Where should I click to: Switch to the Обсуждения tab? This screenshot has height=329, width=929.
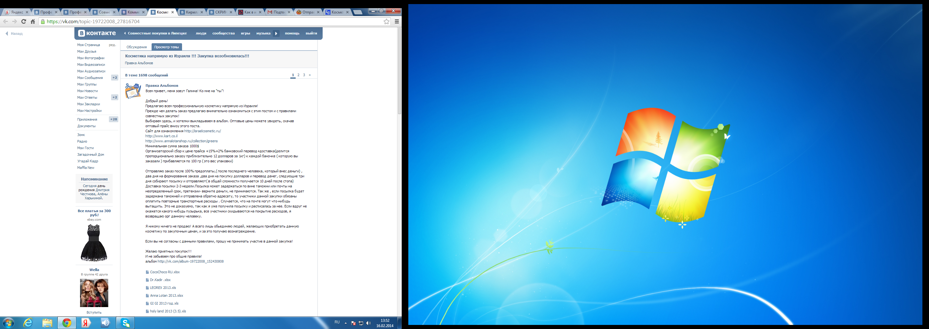click(136, 47)
